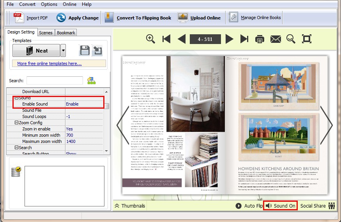Open the flipbook search magnifier icon
This screenshot has height=222, width=341.
pos(291,39)
